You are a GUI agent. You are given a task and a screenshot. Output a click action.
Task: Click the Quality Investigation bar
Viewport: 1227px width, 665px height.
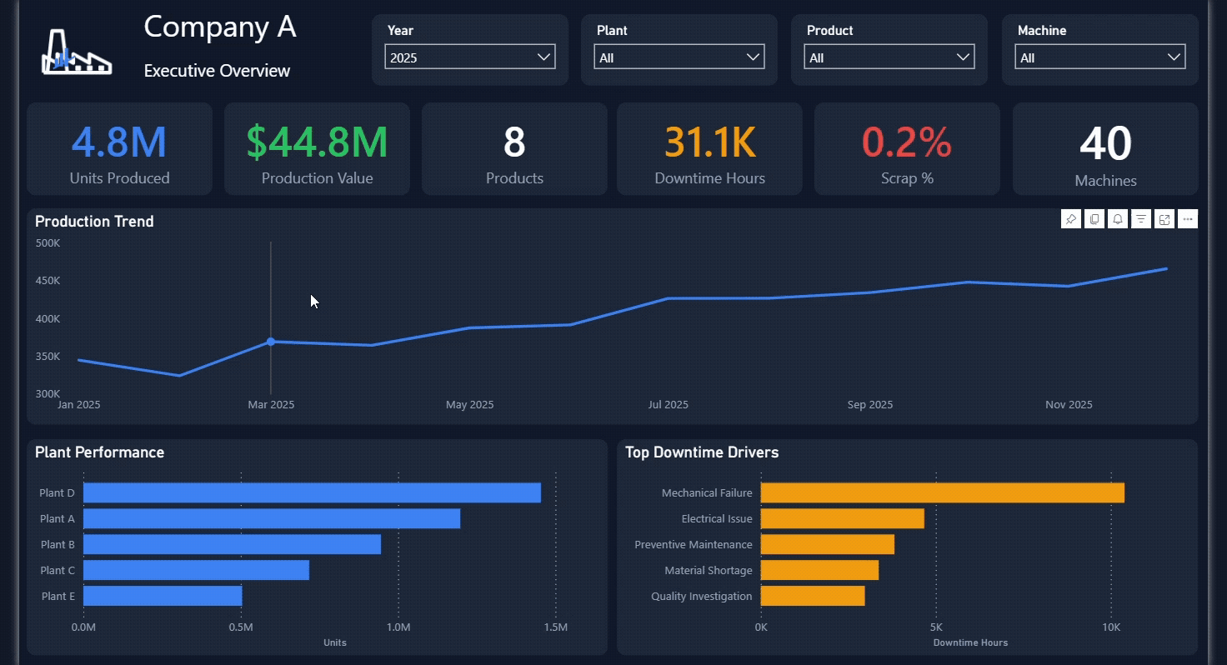click(813, 596)
